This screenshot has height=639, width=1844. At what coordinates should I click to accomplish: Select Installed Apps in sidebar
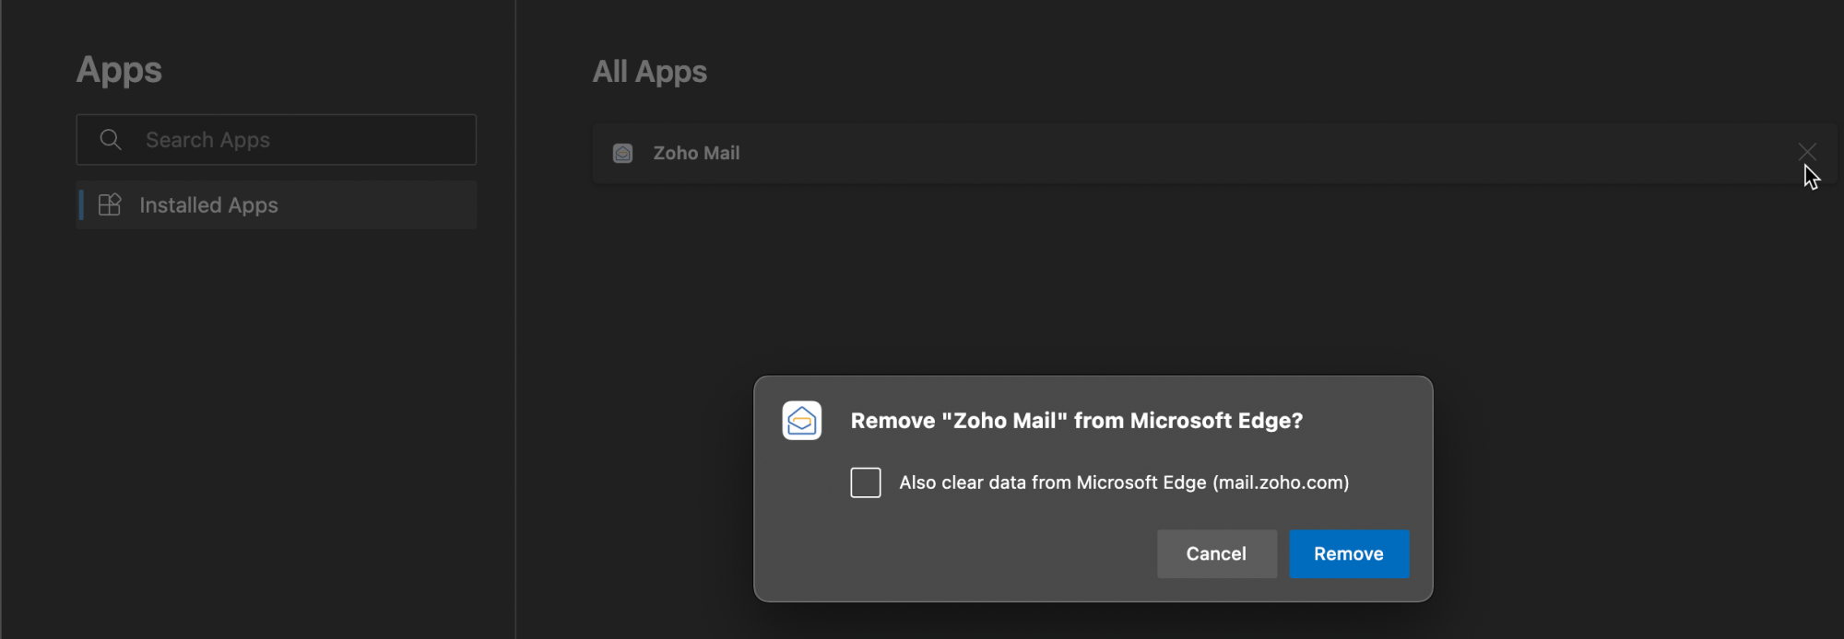coord(276,204)
